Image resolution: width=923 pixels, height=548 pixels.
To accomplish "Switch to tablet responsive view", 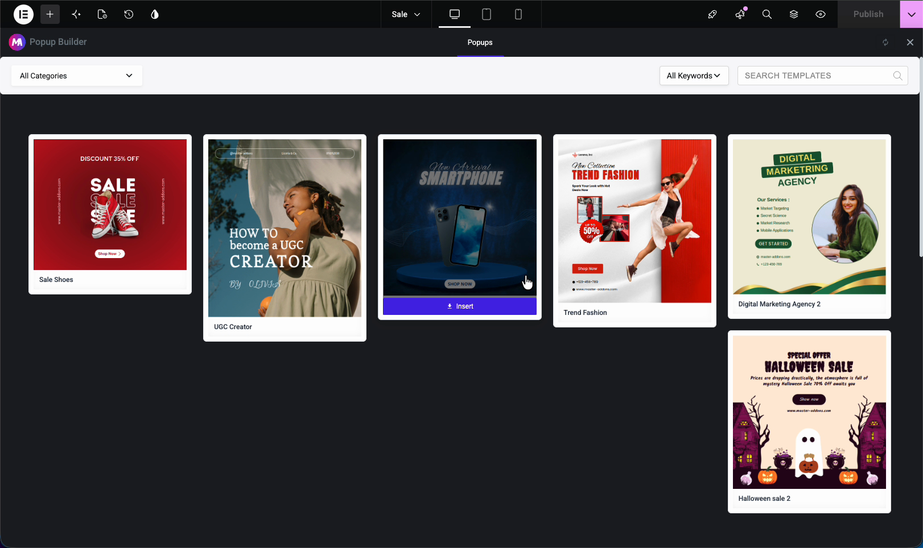I will pyautogui.click(x=487, y=14).
